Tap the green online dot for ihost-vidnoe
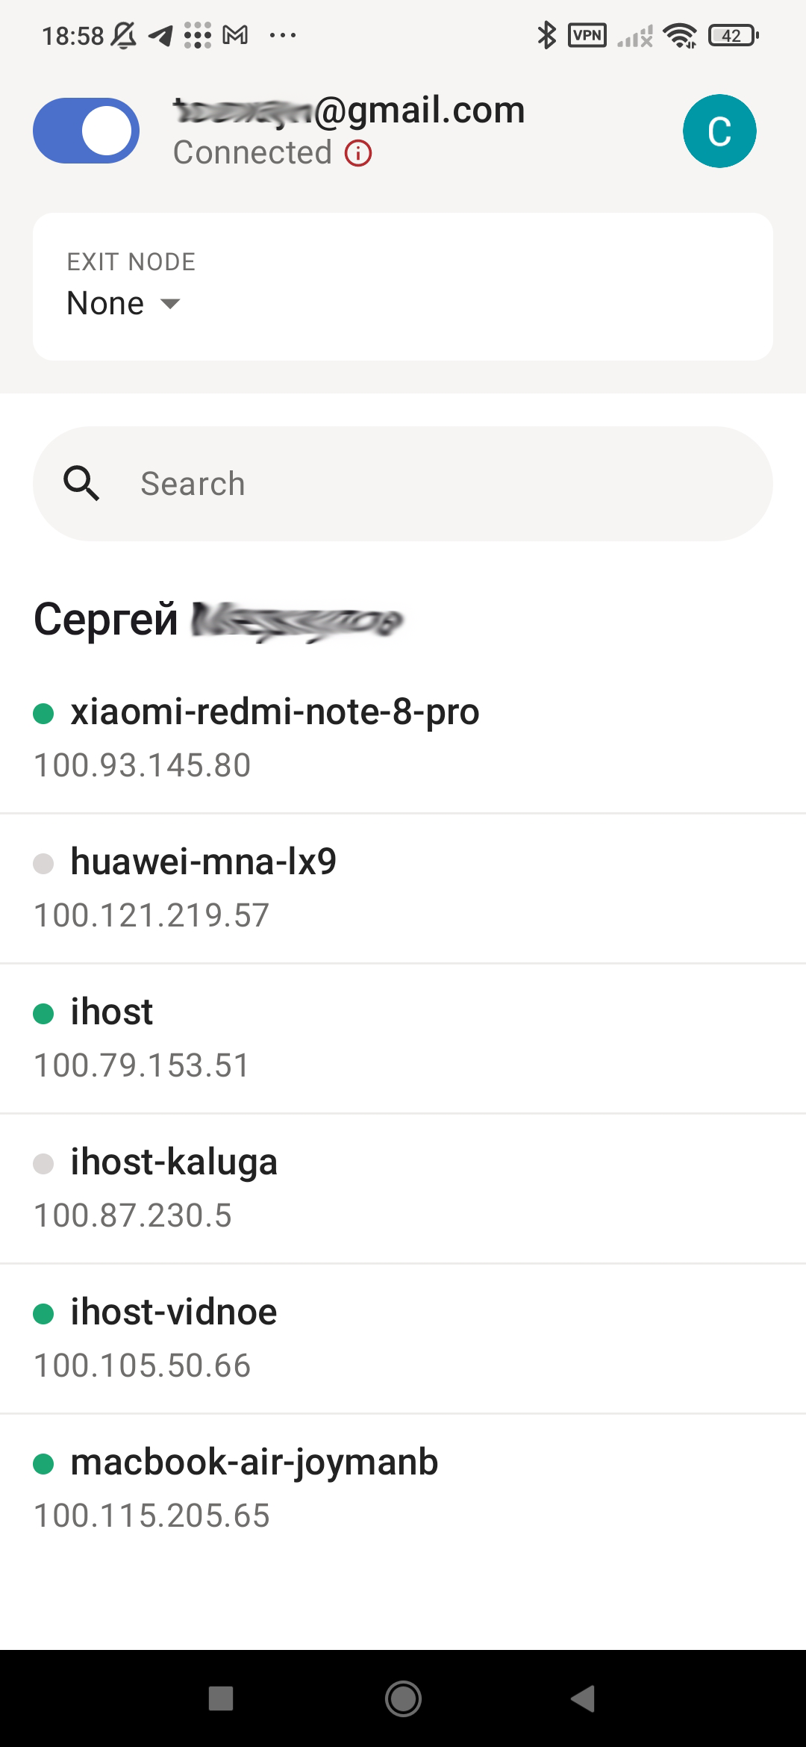Viewport: 806px width, 1747px height. [x=43, y=1314]
